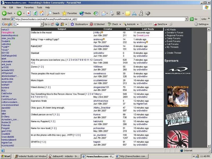Click the Create Thread link

coord(174,53)
